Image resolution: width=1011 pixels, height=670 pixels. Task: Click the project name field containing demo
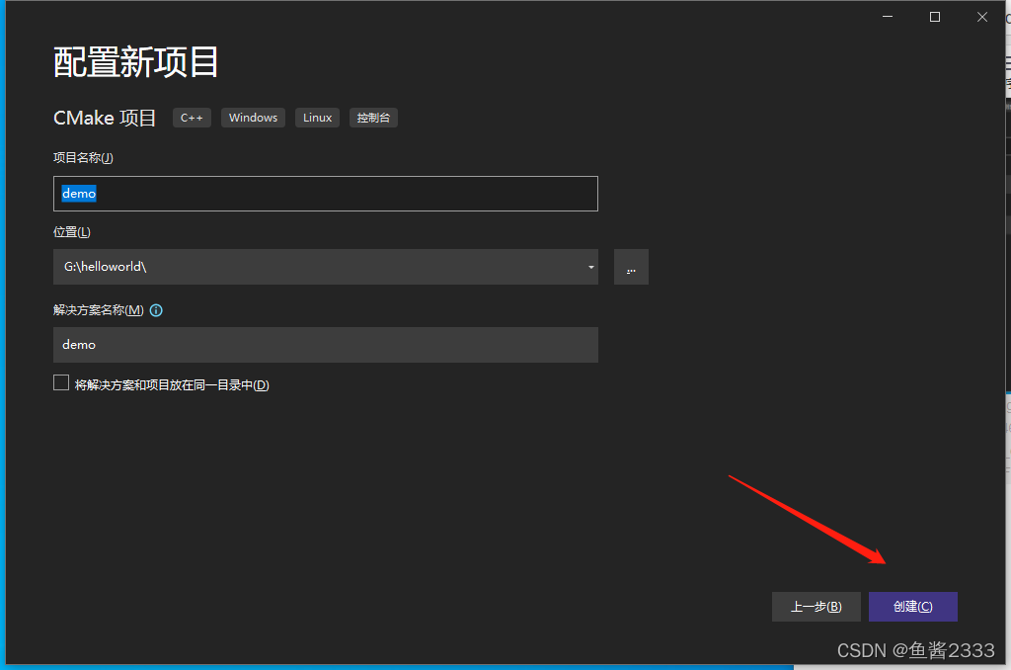pos(326,194)
